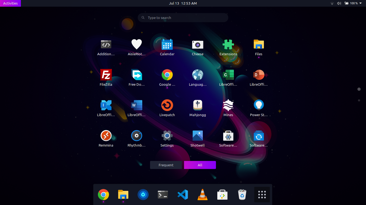
Task: Launch Cheese camera app
Action: coord(197,44)
